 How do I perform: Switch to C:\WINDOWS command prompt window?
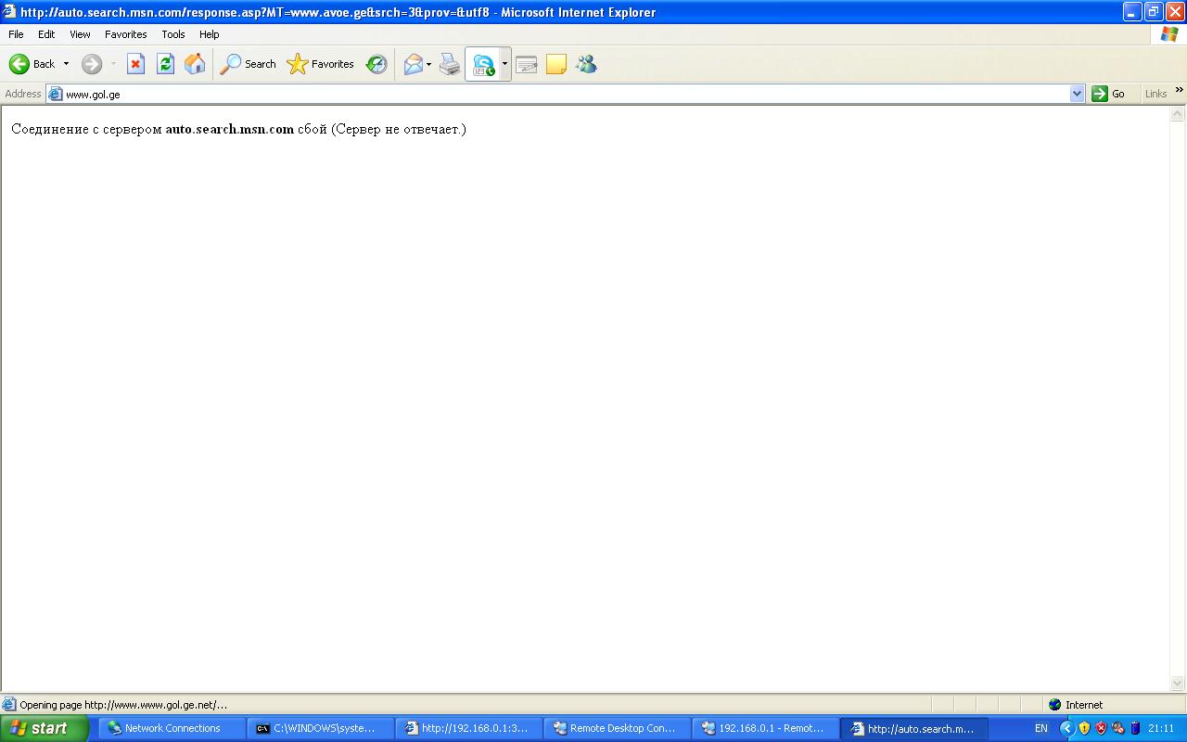321,728
